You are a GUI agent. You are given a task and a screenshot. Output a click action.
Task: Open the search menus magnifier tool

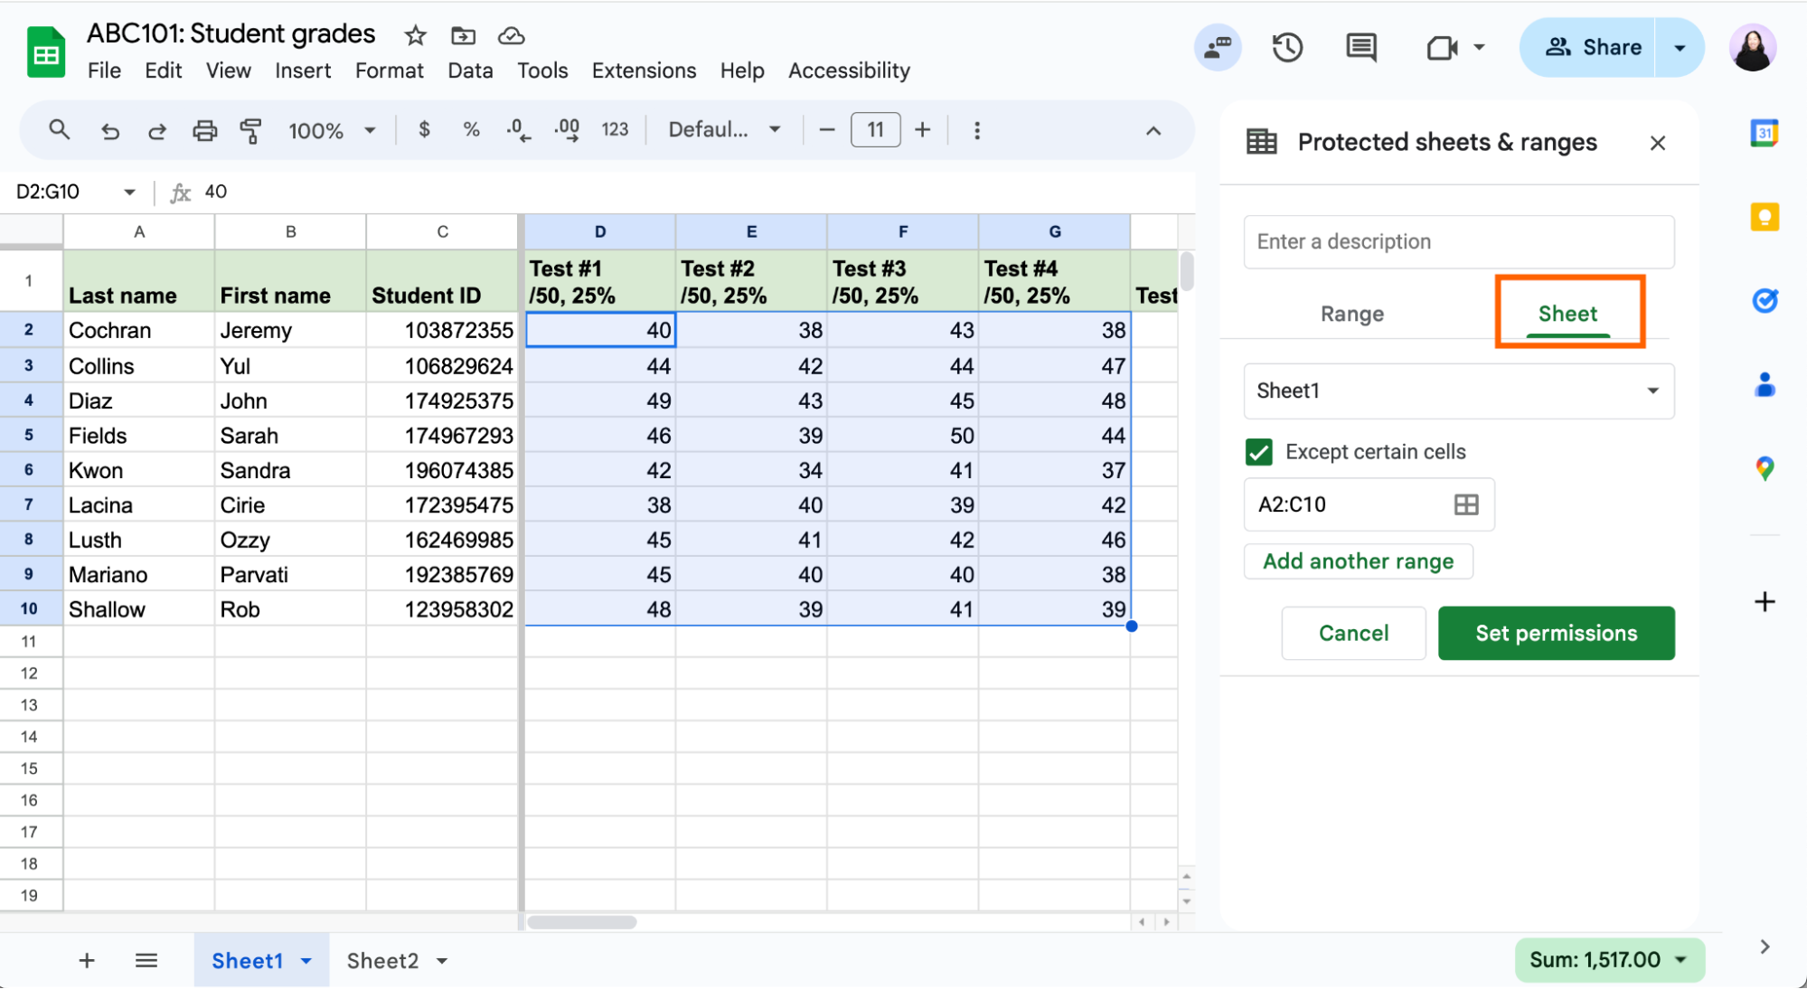pos(60,130)
